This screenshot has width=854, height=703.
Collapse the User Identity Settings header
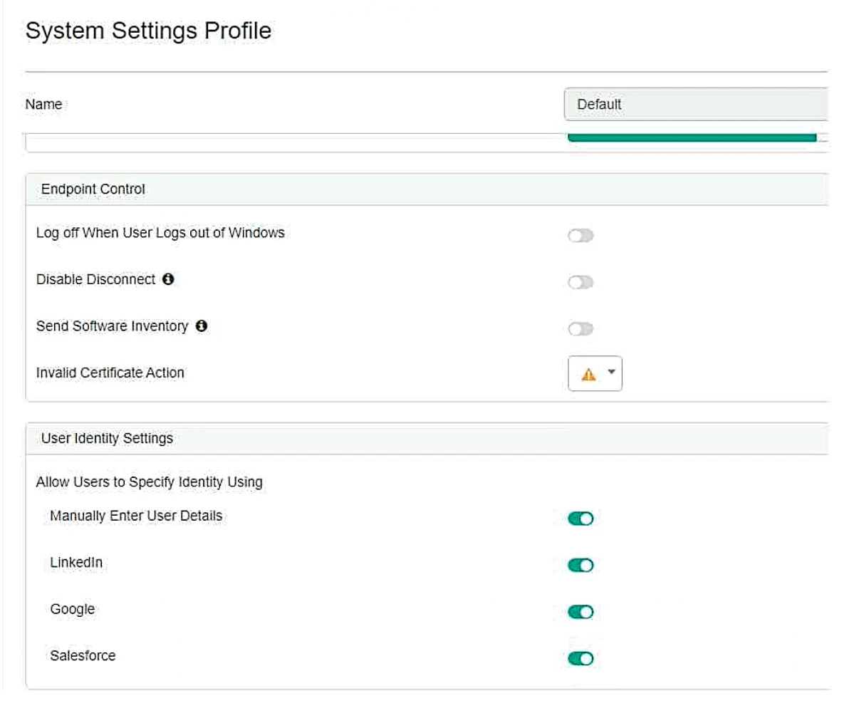[x=107, y=438]
